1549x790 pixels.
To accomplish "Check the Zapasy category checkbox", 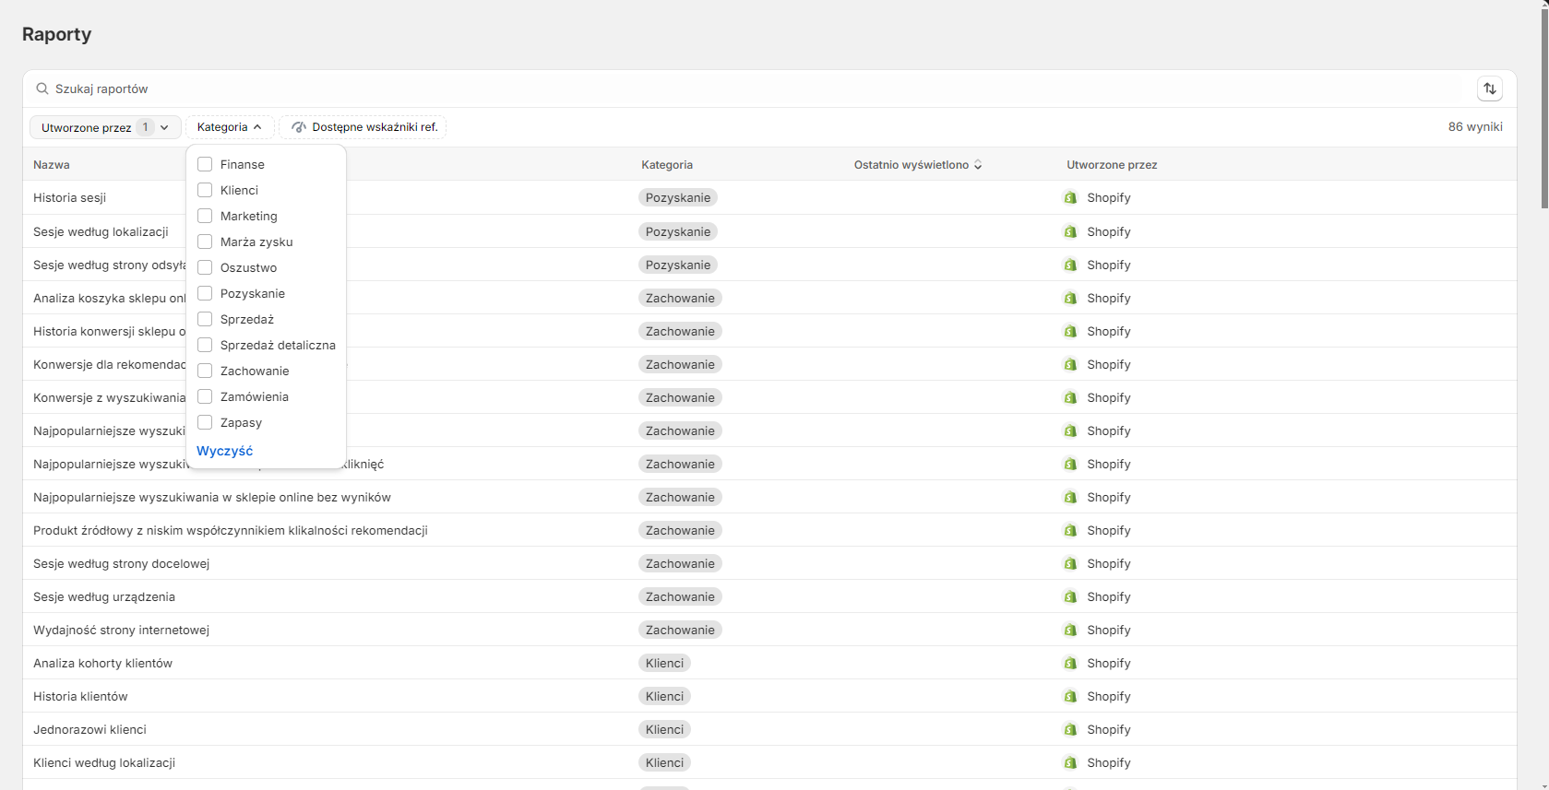I will (x=205, y=422).
